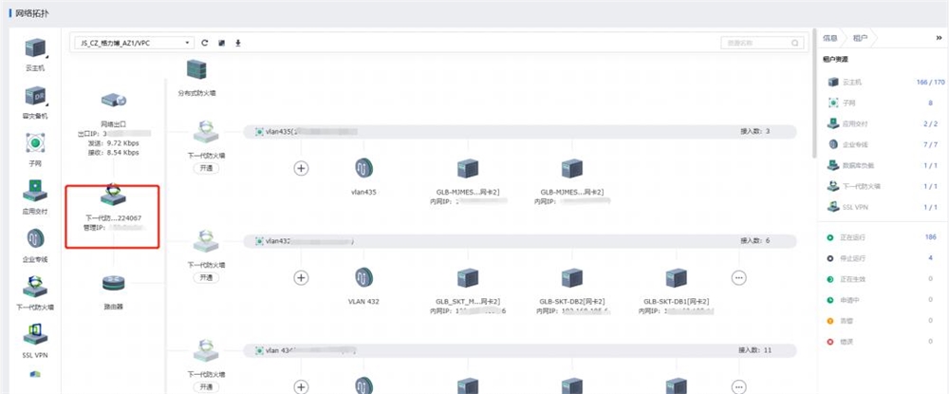Open the vlan 434 subnet header bar
This screenshot has height=394, width=949.
[520, 350]
